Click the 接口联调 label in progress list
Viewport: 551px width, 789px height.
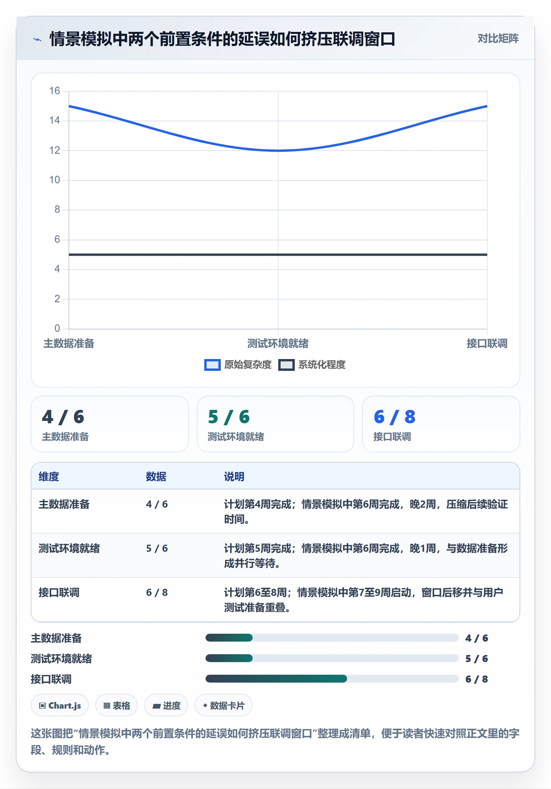(51, 679)
